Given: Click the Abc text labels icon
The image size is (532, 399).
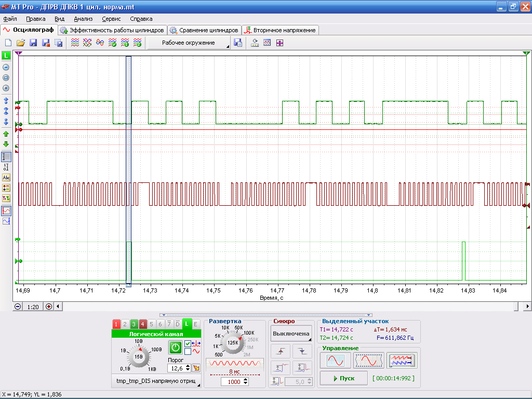Looking at the screenshot, I should tap(6, 178).
